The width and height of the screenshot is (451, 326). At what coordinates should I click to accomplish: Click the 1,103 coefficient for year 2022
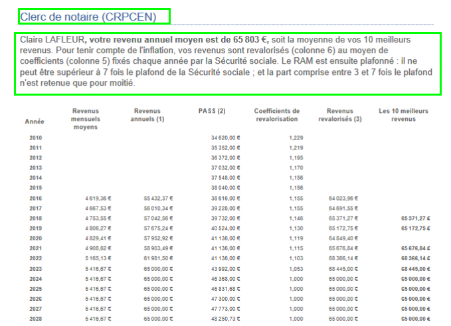click(x=296, y=258)
